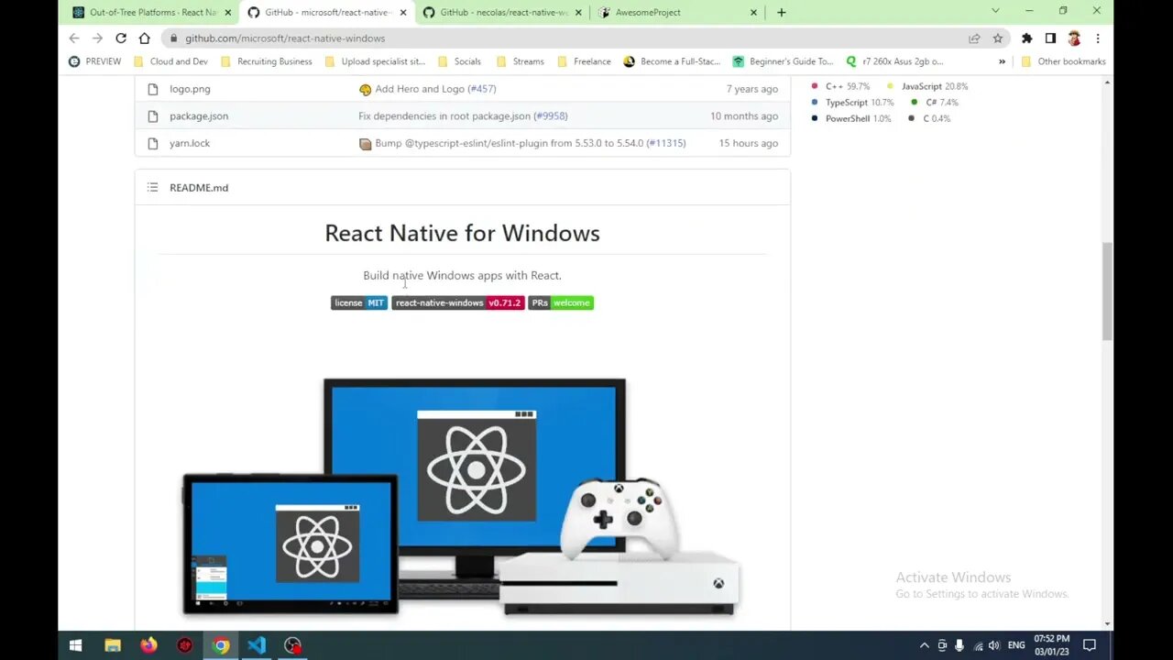Screen dimensions: 1173x660
Task: Switch to GitHub necolas/react-native-web tab
Action: click(503, 13)
